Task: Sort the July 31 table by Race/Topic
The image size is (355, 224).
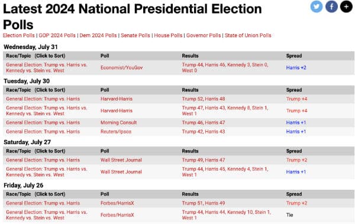Action: point(35,56)
